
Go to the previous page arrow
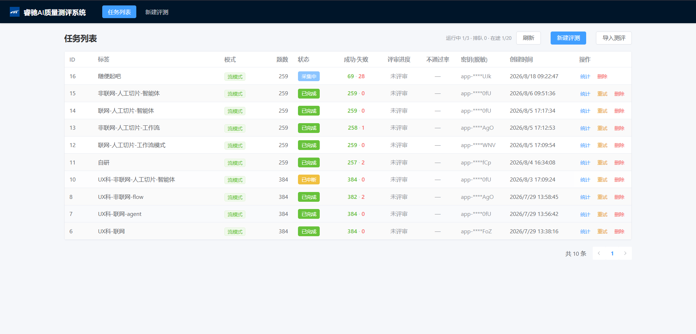tap(599, 253)
